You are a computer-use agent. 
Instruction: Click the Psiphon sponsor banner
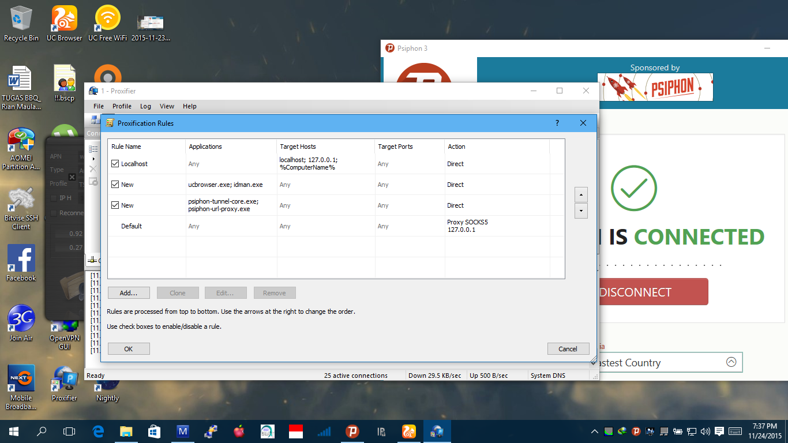(x=655, y=87)
